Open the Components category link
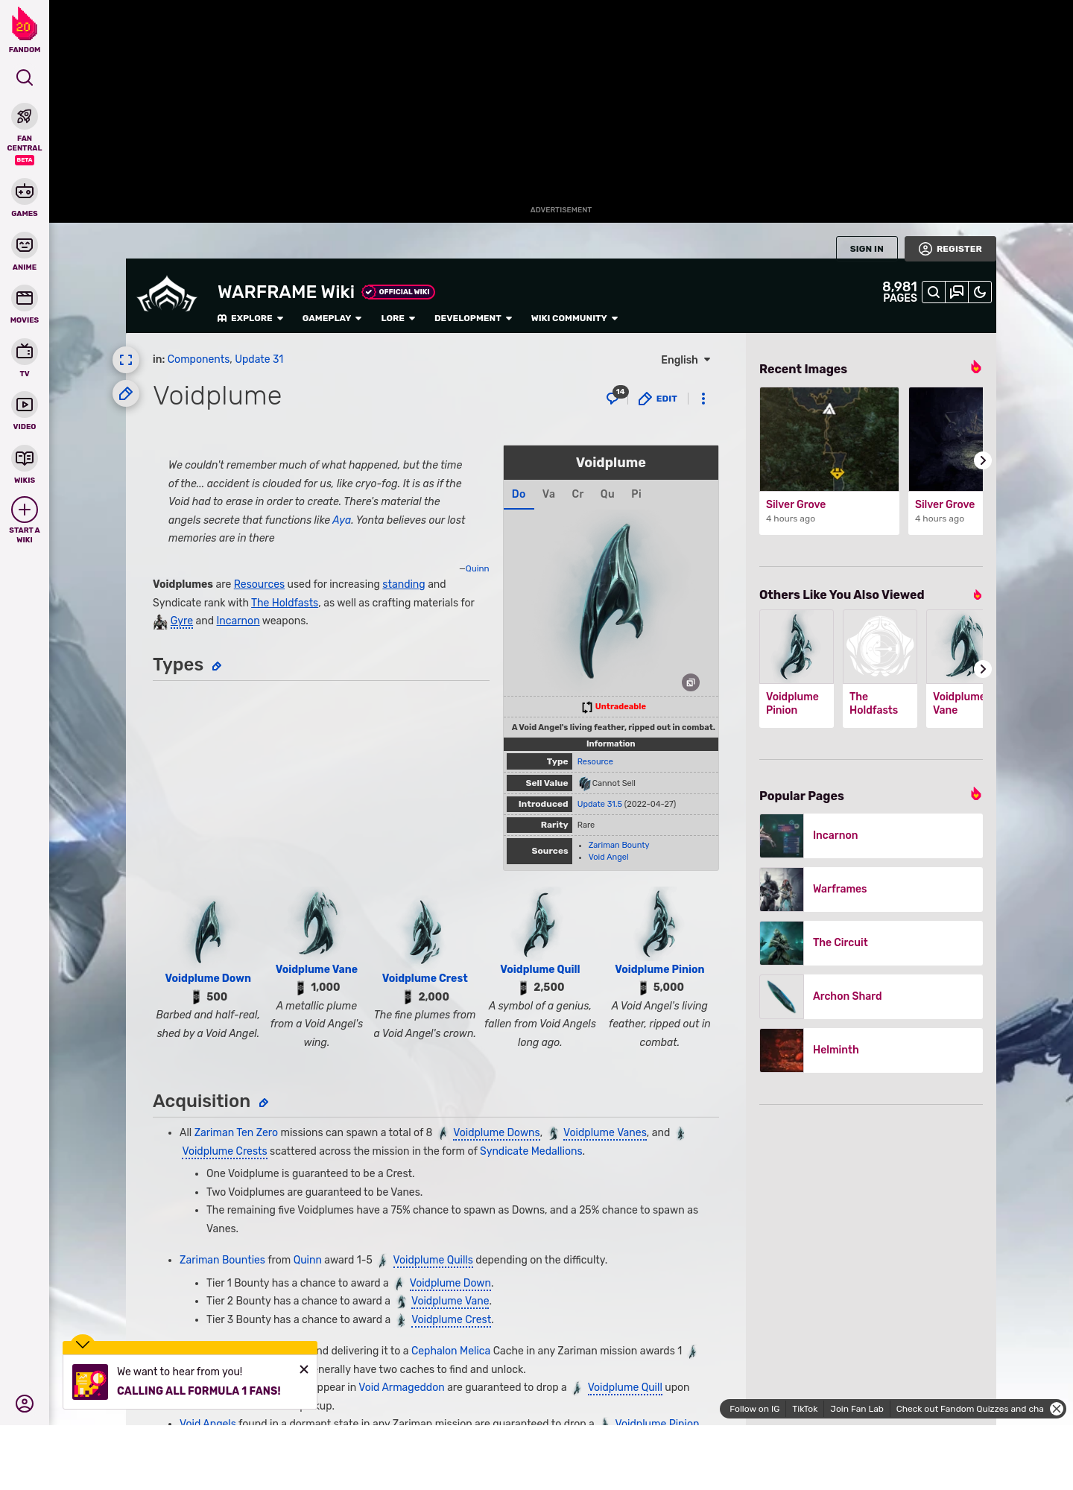 coord(198,359)
